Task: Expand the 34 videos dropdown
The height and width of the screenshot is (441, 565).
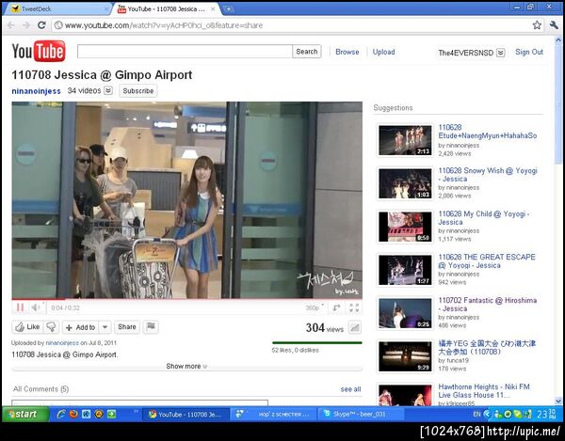Action: point(108,90)
